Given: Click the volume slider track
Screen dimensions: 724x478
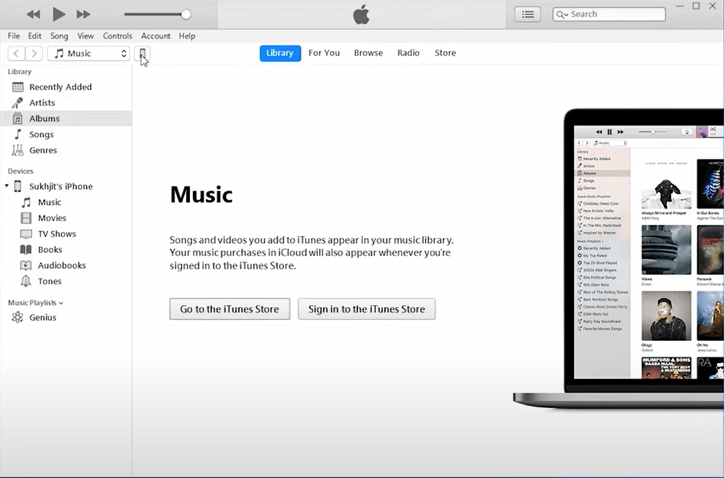Looking at the screenshot, I should point(155,14).
